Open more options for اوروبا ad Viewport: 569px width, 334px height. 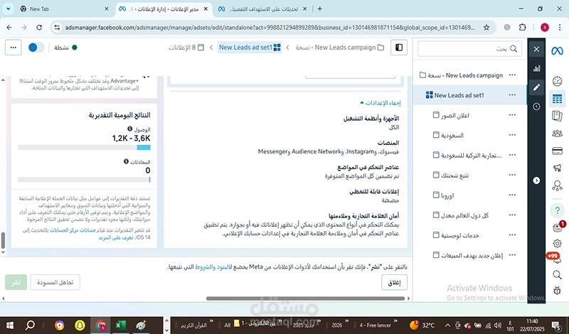pos(512,195)
